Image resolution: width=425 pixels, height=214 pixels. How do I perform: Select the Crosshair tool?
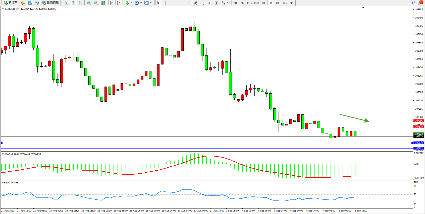point(166,3)
